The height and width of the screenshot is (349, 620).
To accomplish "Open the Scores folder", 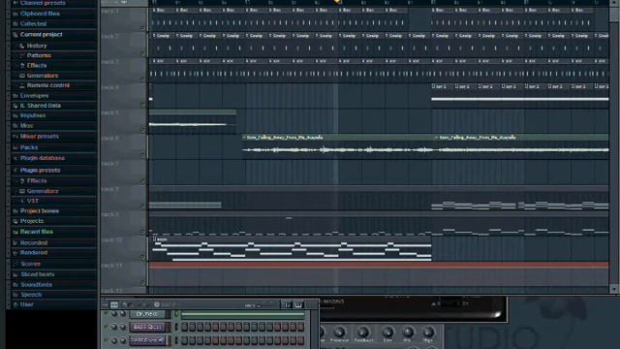I will [x=30, y=264].
